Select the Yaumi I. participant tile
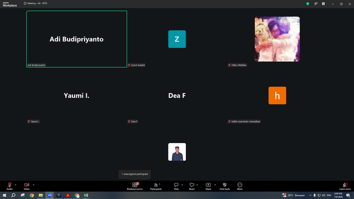The height and width of the screenshot is (199, 354). [77, 96]
